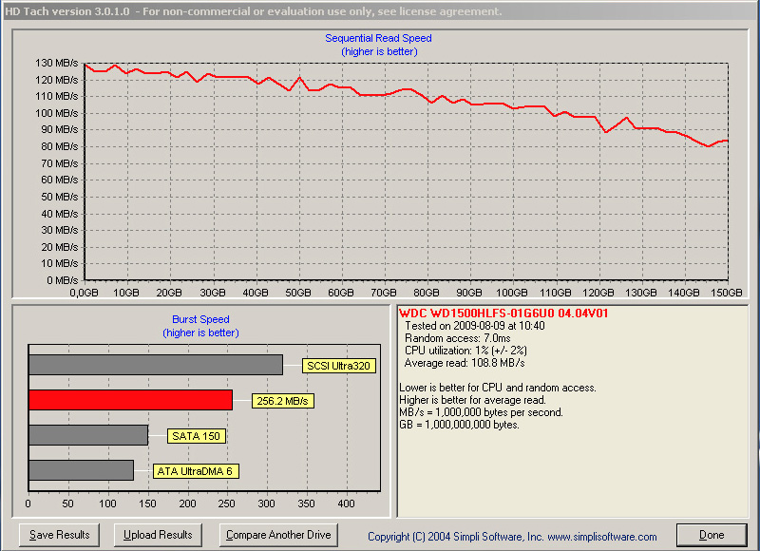Click the Tested on 2009-08-09 line

pyautogui.click(x=474, y=326)
